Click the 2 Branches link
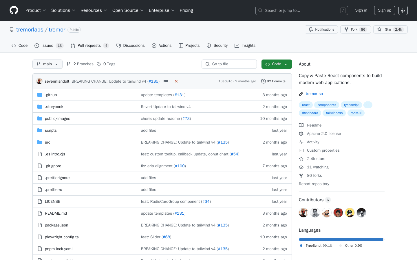The width and height of the screenshot is (417, 260). [80, 64]
